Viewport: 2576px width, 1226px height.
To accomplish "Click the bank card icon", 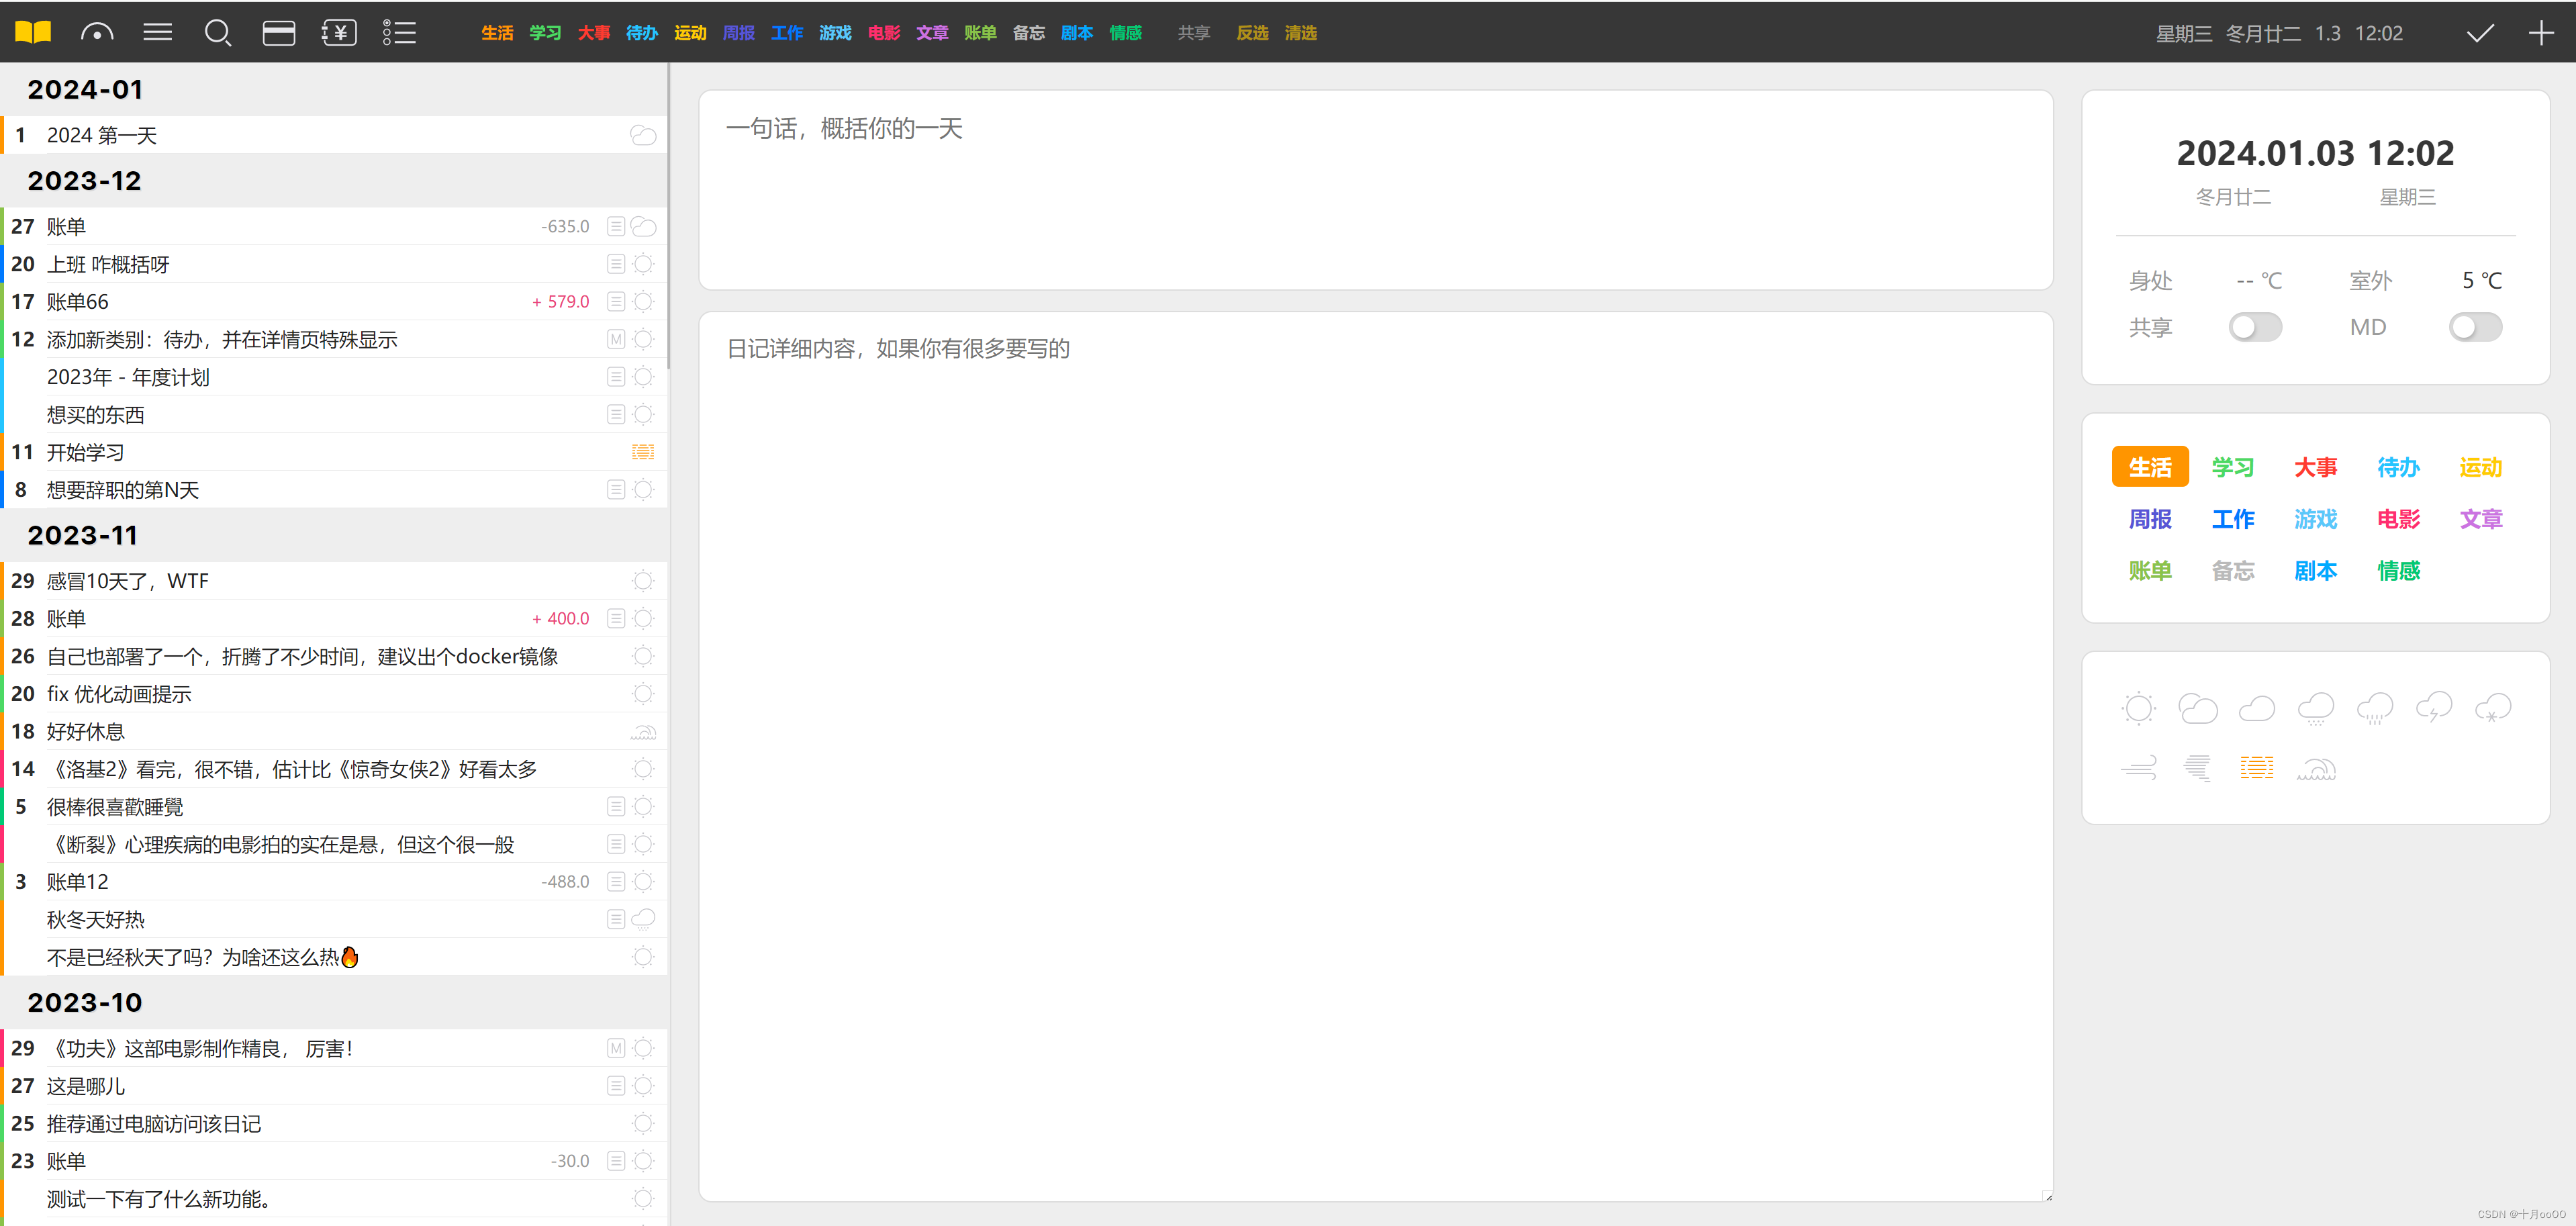I will coord(278,32).
